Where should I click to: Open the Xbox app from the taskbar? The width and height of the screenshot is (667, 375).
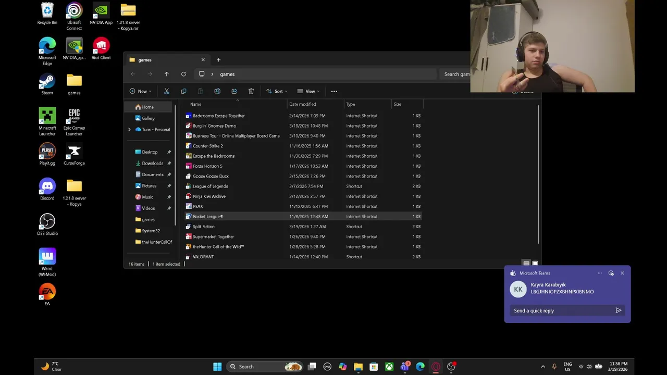(x=389, y=367)
